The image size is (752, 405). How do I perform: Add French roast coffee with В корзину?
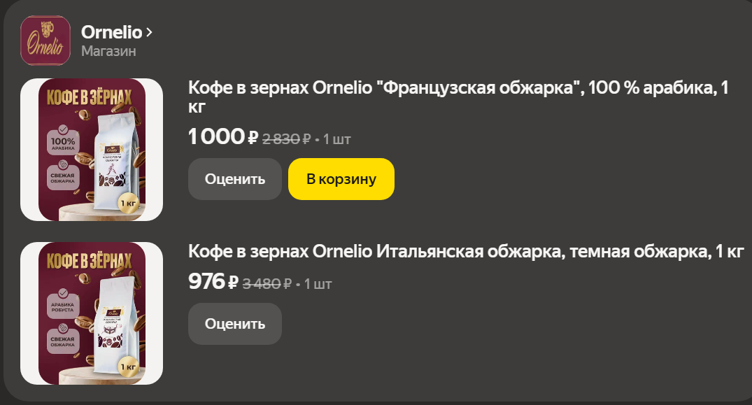[x=341, y=179]
